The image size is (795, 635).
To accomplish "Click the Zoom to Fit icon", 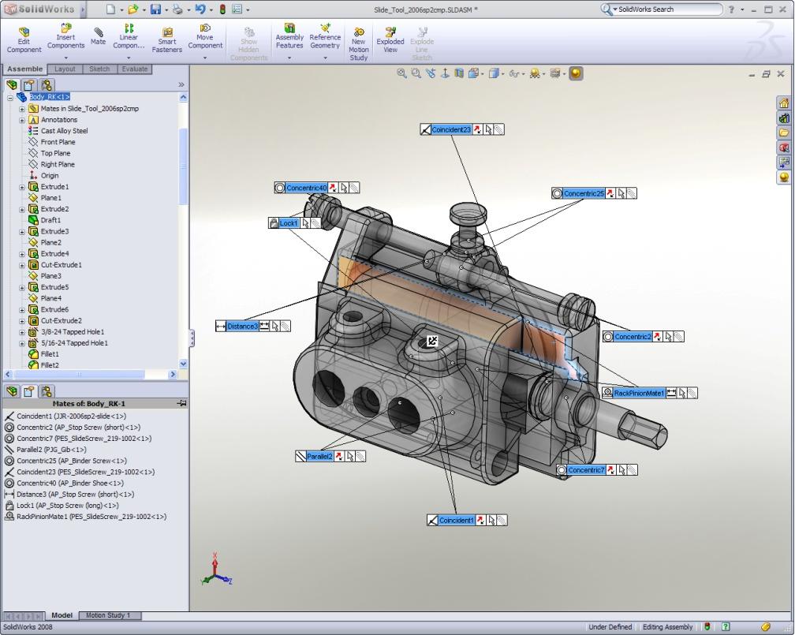I will tap(401, 73).
